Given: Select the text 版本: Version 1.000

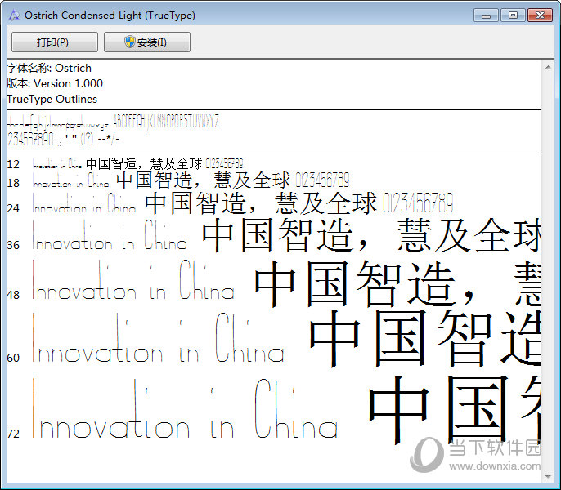Looking at the screenshot, I should 54,83.
